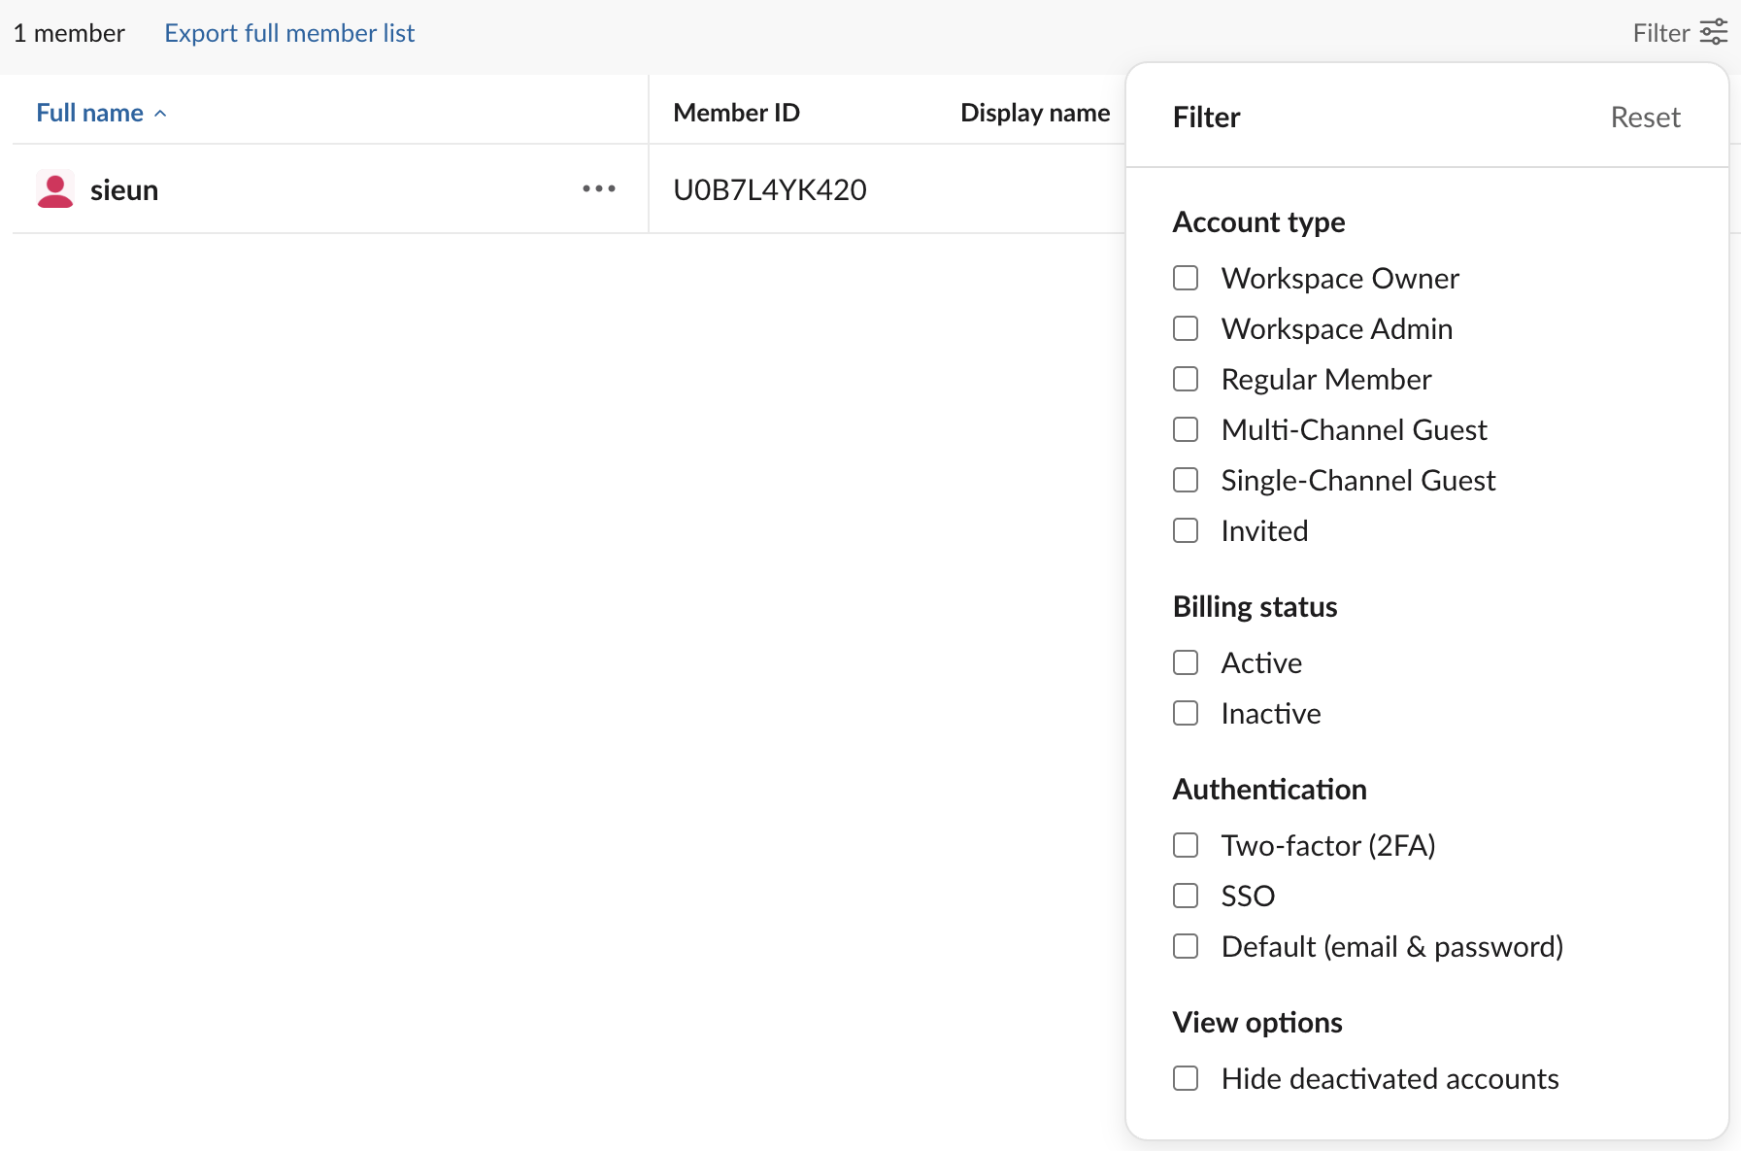
Task: Check the Invited account type box
Action: pos(1186,530)
